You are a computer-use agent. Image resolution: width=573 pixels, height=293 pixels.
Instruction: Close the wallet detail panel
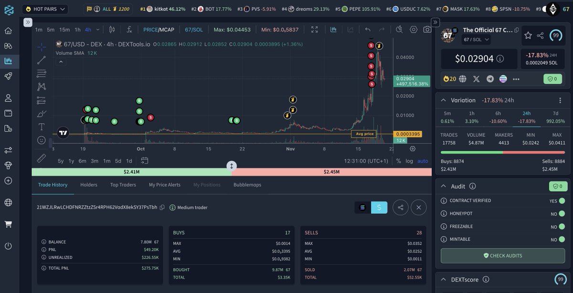pyautogui.click(x=419, y=207)
